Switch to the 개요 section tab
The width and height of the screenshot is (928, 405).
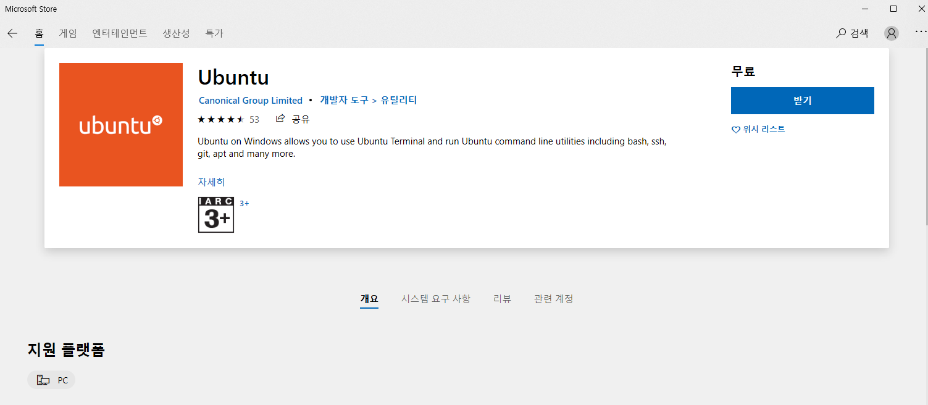[369, 299]
